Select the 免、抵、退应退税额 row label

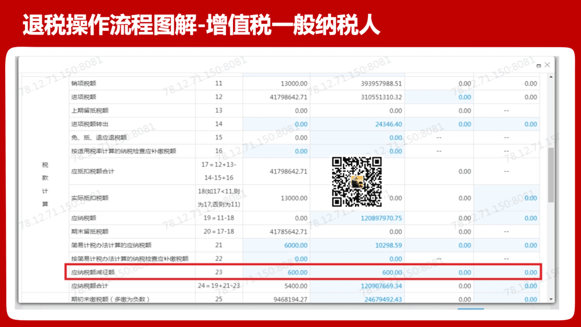pyautogui.click(x=99, y=138)
